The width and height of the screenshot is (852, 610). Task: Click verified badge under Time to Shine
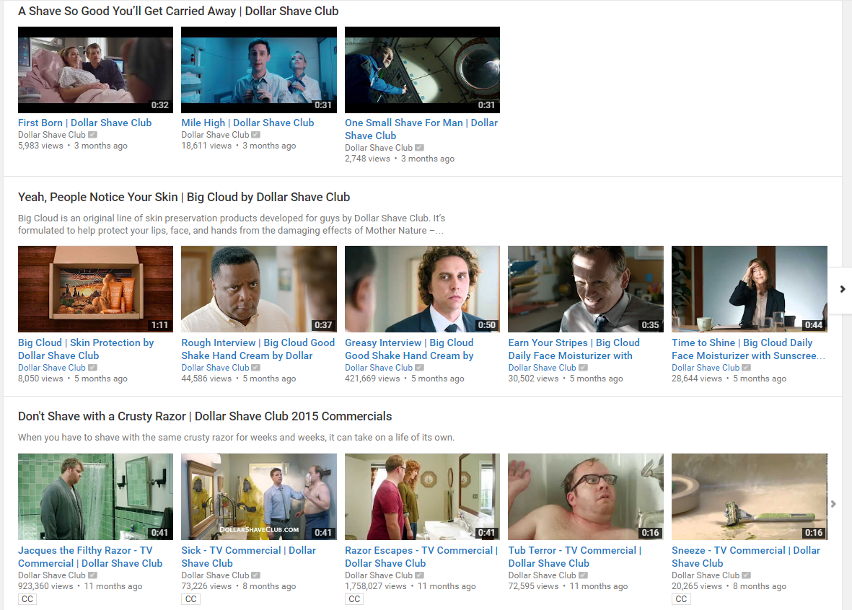(x=747, y=368)
